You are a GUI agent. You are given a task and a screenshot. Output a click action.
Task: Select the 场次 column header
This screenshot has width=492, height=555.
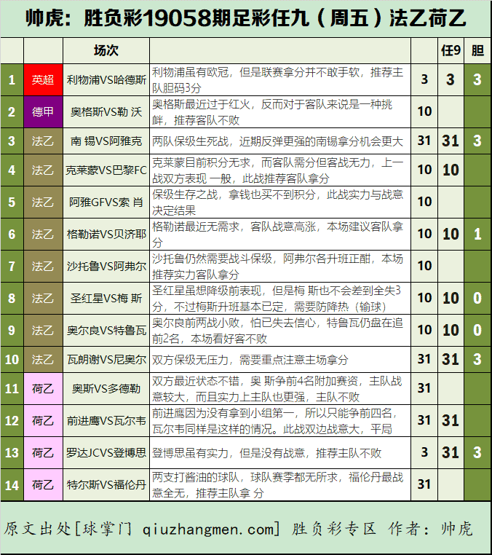[106, 50]
